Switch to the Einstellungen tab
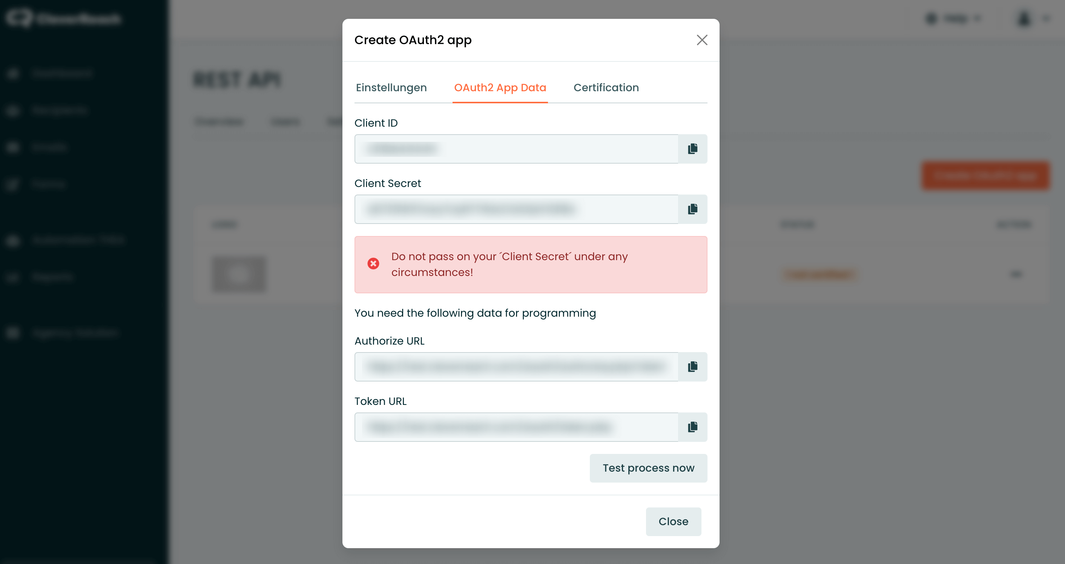 pyautogui.click(x=391, y=87)
